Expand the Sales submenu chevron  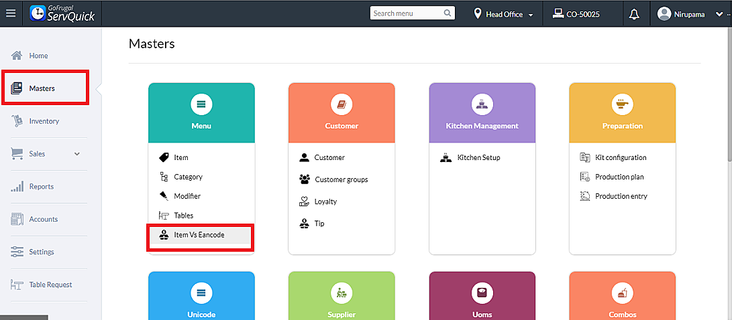(77, 154)
